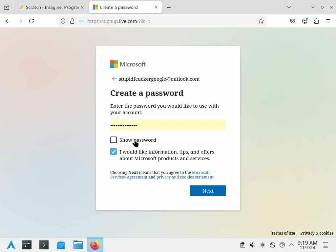Screen dimensions: 336x252
Task: Open a new tab with plus button
Action: pos(169,8)
